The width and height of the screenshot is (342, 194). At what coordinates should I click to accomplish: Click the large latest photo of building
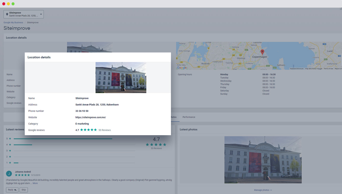[263, 160]
